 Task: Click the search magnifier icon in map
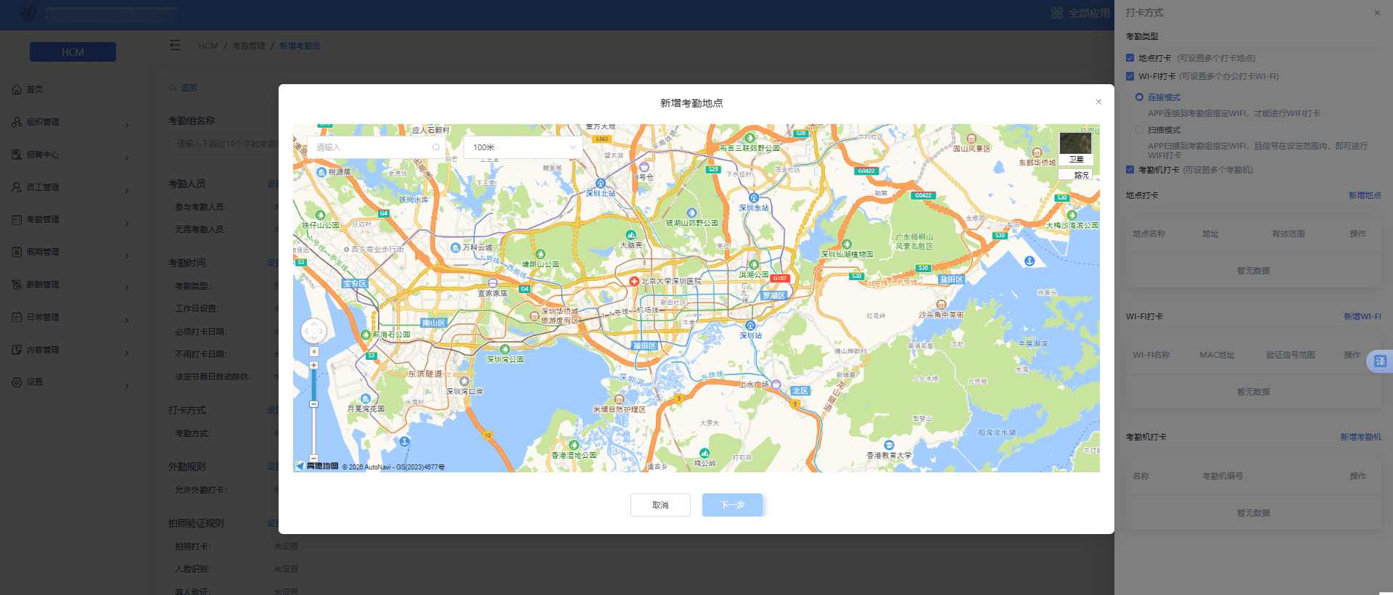pos(436,147)
